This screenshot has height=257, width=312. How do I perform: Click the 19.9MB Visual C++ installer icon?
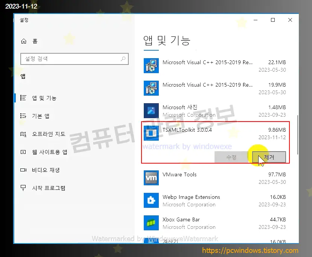pos(151,88)
